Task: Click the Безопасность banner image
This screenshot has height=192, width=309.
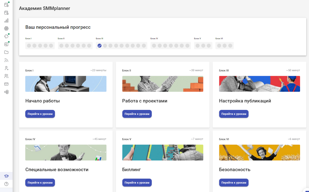Action: (x=260, y=152)
